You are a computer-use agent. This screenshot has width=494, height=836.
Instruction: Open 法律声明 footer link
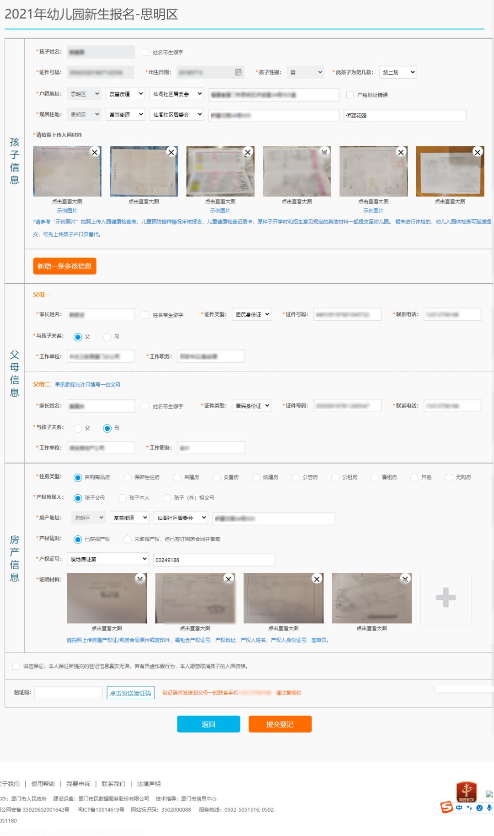coord(149,784)
